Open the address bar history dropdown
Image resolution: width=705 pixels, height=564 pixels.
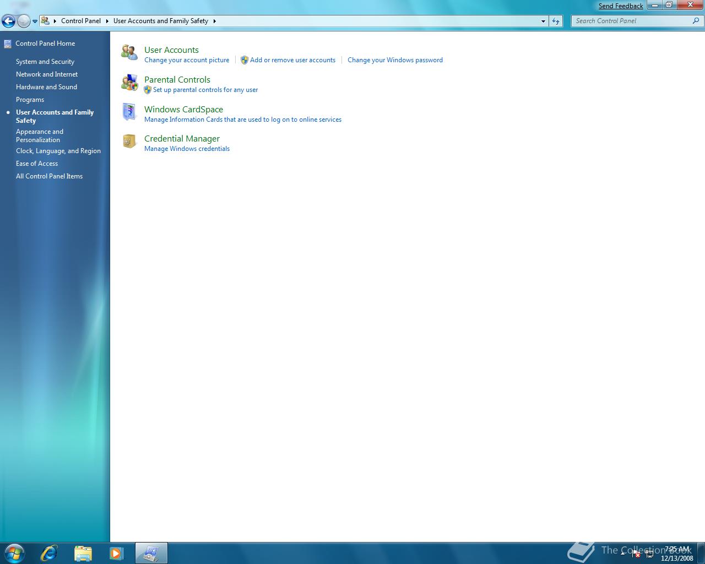point(543,21)
